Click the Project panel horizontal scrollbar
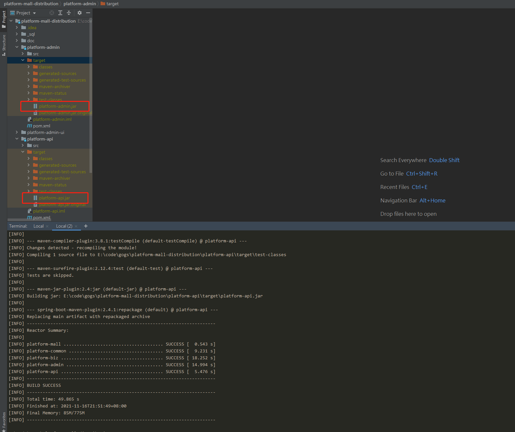This screenshot has height=432, width=515. pyautogui.click(x=29, y=220)
